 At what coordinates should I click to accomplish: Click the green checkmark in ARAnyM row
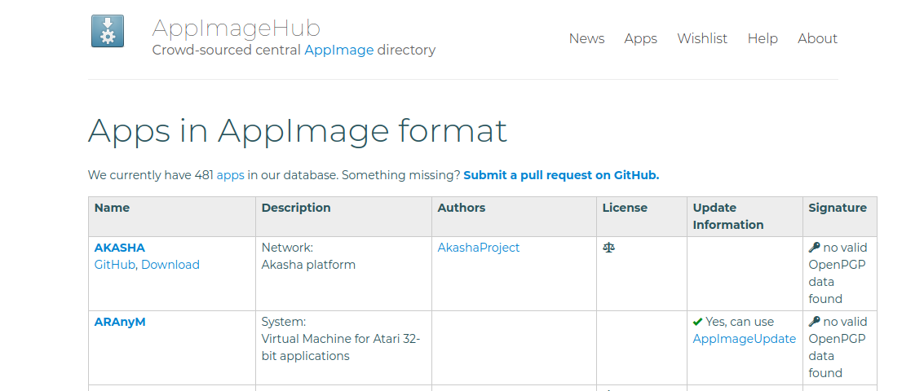(x=698, y=322)
